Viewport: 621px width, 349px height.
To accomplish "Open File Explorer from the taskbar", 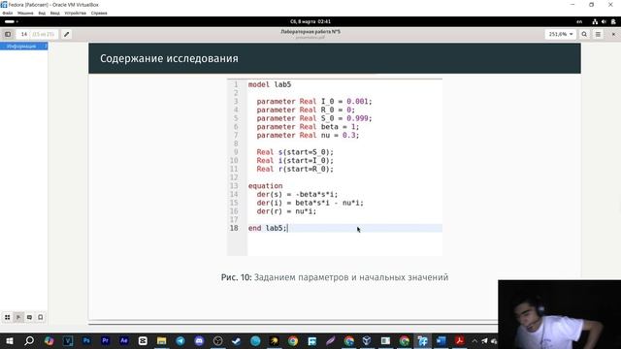I will 161,340.
